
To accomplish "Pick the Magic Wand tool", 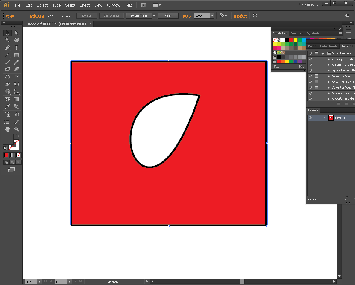I will [7, 40].
